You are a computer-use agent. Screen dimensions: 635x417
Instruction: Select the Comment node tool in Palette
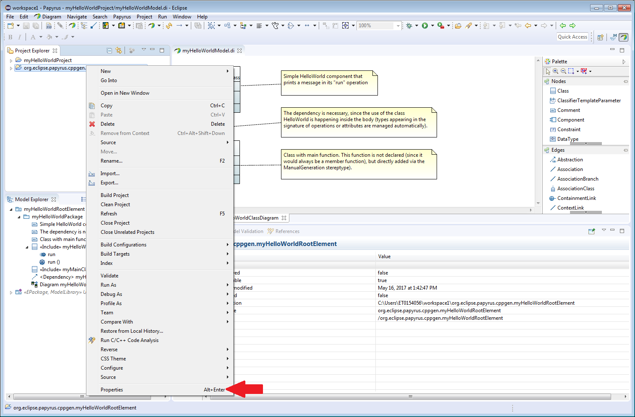click(568, 110)
